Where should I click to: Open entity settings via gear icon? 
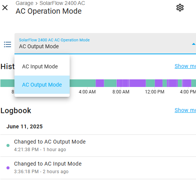pyautogui.click(x=180, y=8)
